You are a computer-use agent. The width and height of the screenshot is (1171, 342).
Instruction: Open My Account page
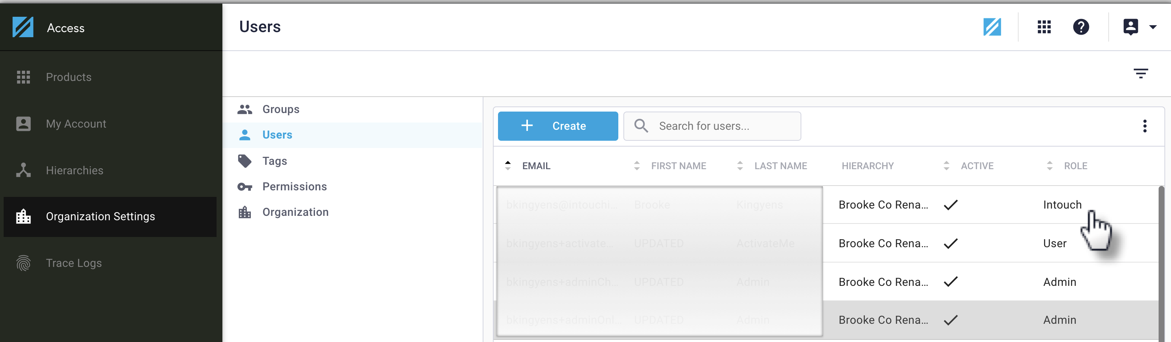click(x=76, y=124)
